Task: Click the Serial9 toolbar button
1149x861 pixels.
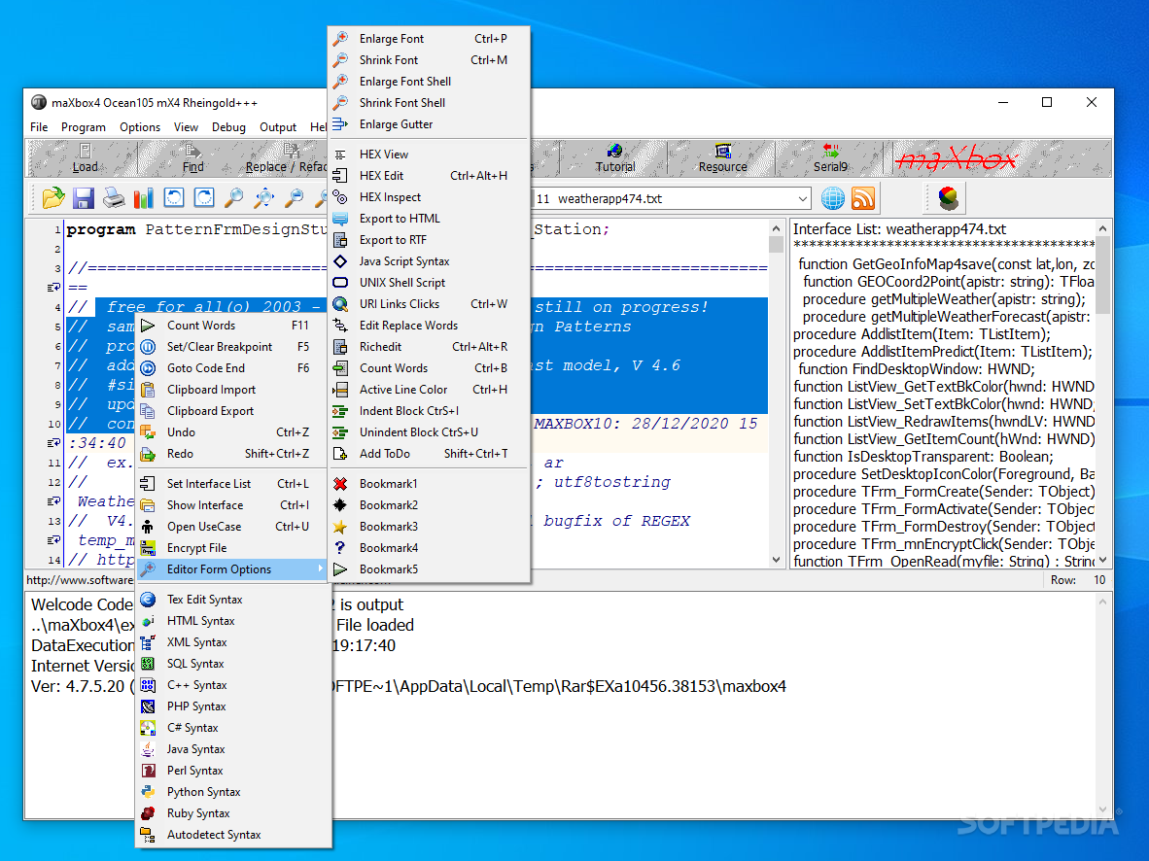Action: pyautogui.click(x=830, y=157)
